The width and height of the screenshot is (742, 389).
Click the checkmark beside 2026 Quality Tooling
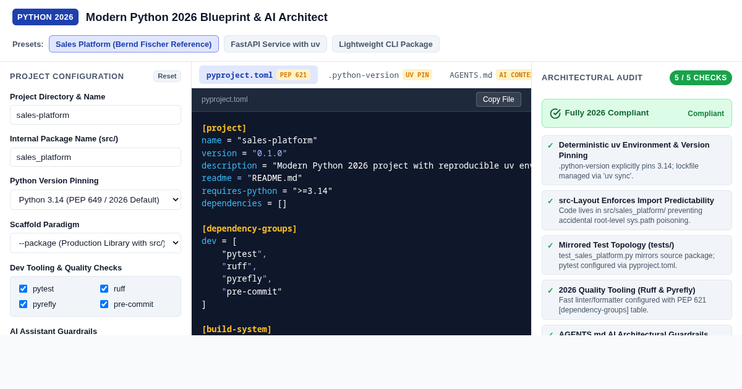(550, 291)
